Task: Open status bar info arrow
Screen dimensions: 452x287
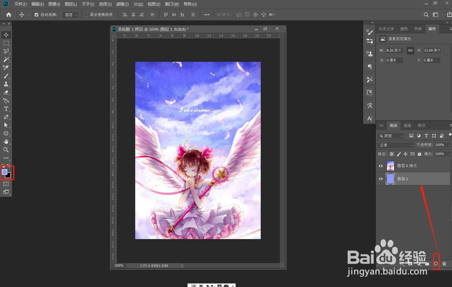Action: [182, 266]
